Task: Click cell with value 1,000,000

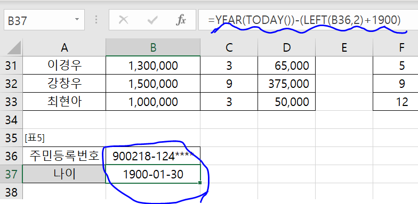Action: [153, 101]
